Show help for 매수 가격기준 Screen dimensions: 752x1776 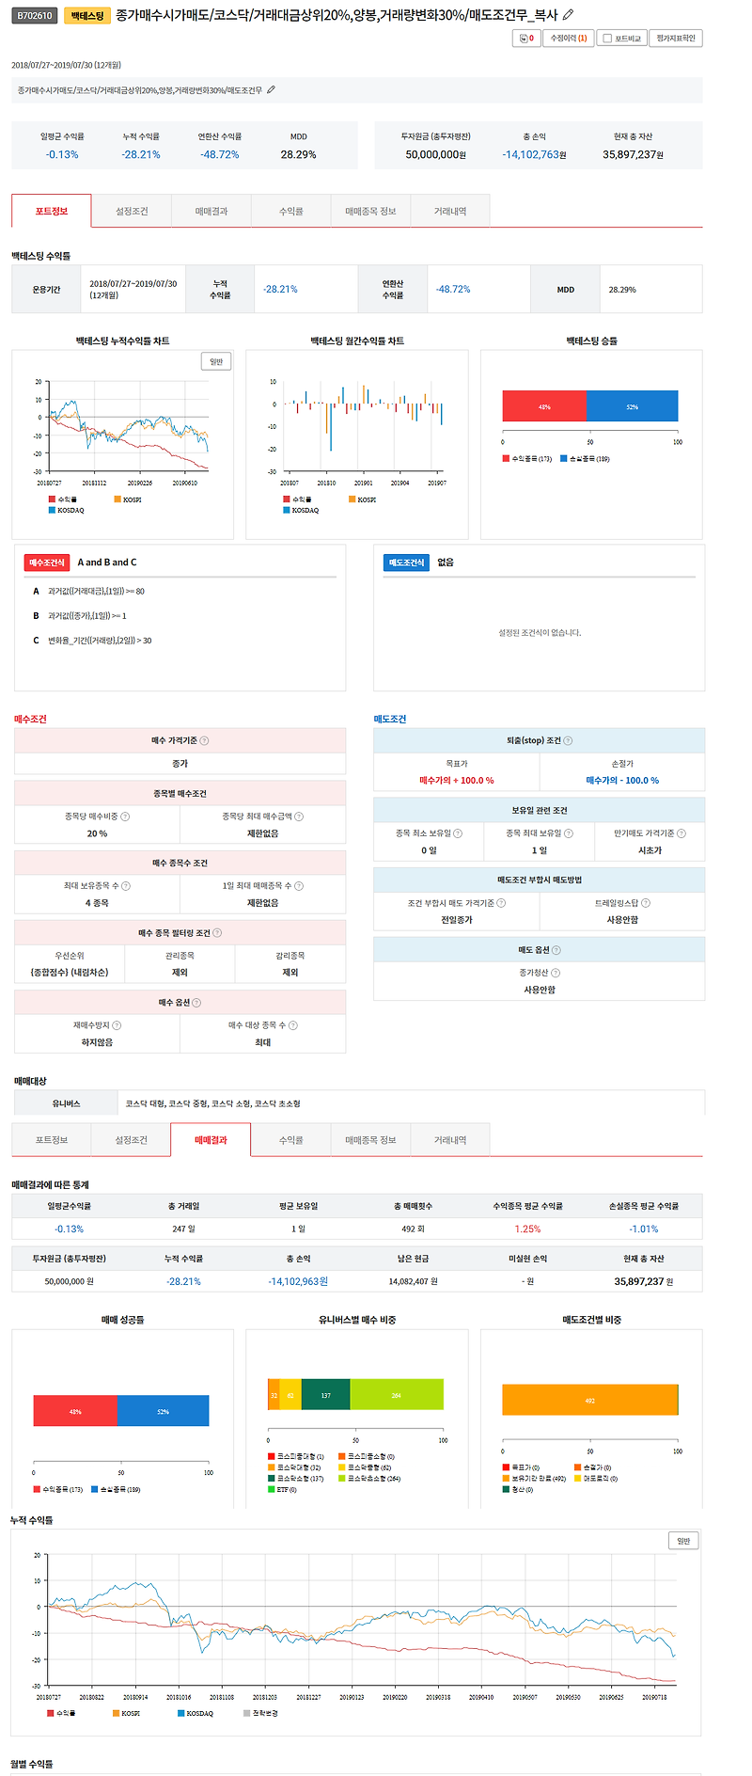point(205,741)
